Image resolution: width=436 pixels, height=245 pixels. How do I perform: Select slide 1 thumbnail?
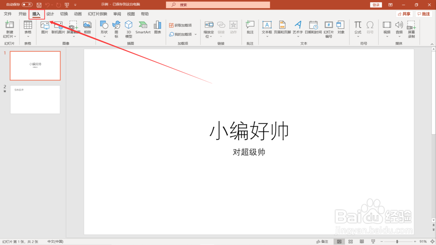click(x=35, y=66)
